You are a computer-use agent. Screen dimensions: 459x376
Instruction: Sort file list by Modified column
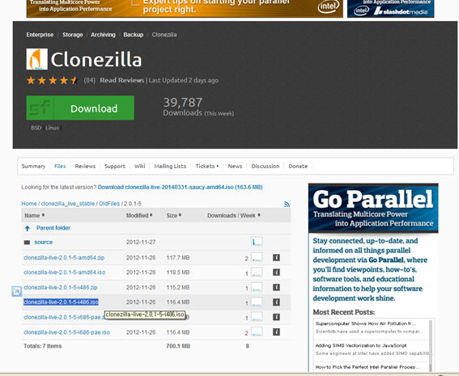[x=139, y=215]
